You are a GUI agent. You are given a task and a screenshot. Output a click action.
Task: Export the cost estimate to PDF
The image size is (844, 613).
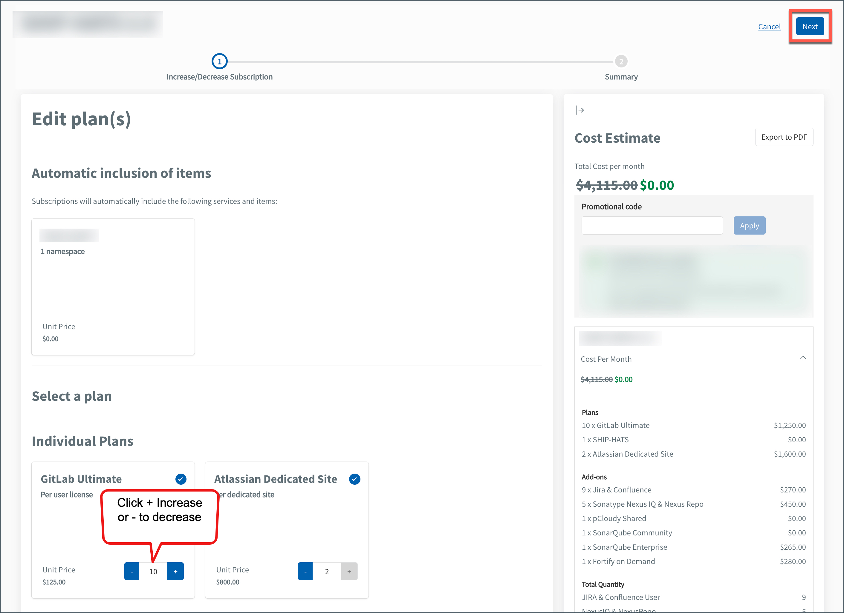(784, 137)
